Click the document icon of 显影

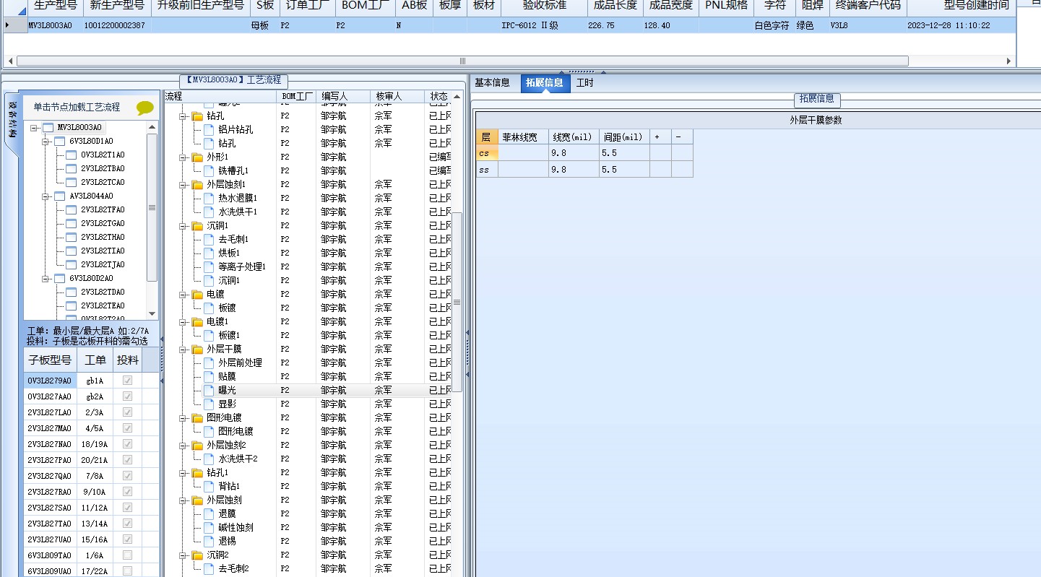point(209,404)
